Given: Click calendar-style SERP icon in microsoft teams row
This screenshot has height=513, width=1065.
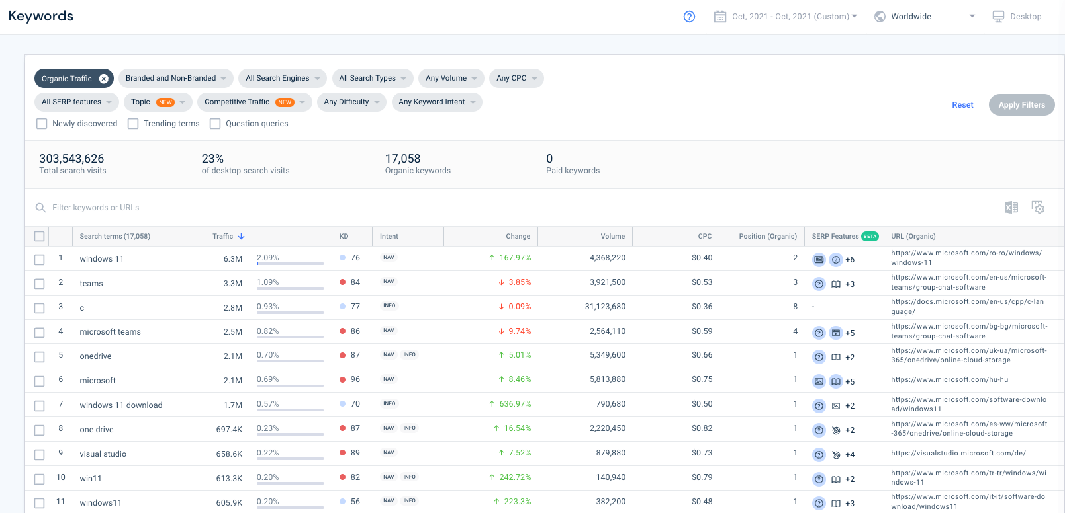Looking at the screenshot, I should pyautogui.click(x=836, y=333).
